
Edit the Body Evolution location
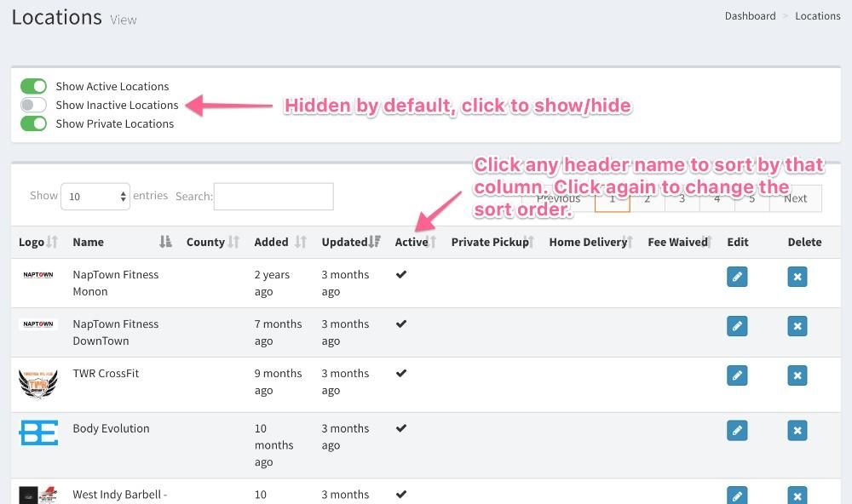click(x=737, y=431)
